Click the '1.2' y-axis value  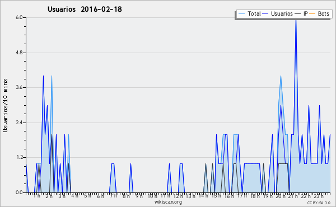coord(19,158)
